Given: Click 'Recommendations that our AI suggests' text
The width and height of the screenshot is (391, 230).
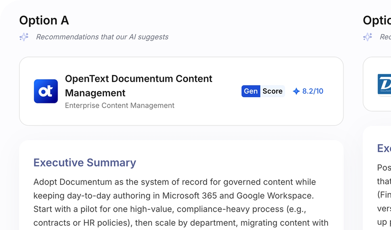Looking at the screenshot, I should 102,37.
